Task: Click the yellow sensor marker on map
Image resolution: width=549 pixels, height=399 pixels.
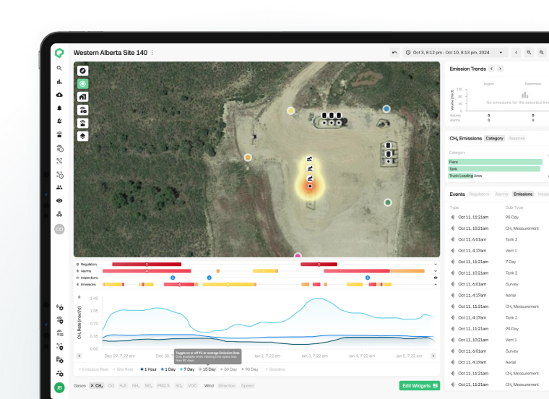Action: point(290,111)
